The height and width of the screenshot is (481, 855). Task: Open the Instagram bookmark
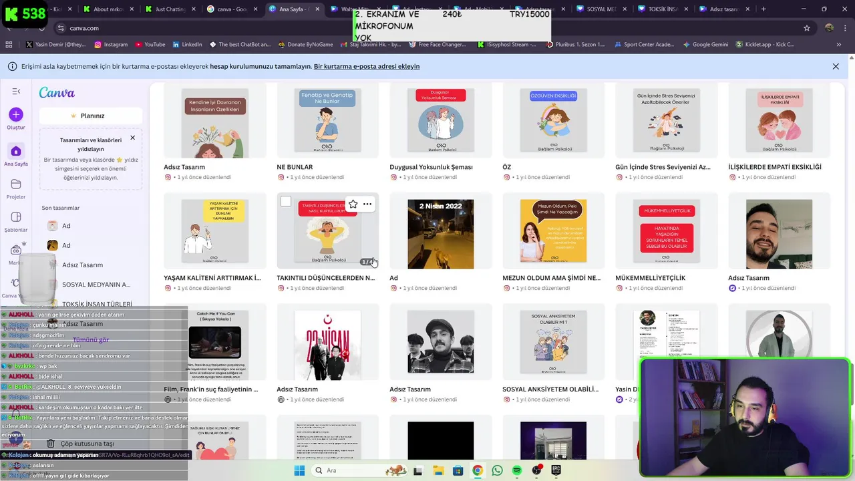[x=111, y=45]
